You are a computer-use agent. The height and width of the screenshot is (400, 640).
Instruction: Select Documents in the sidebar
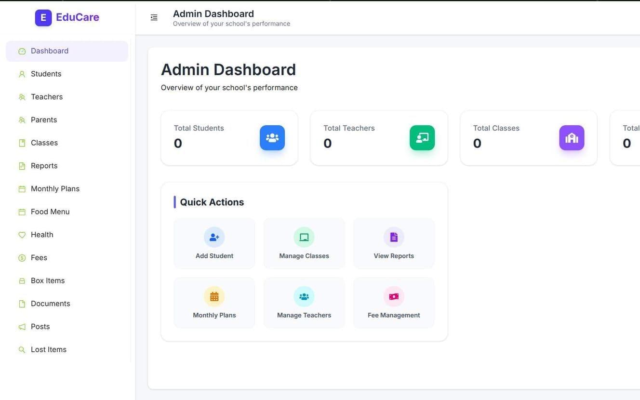67,304
